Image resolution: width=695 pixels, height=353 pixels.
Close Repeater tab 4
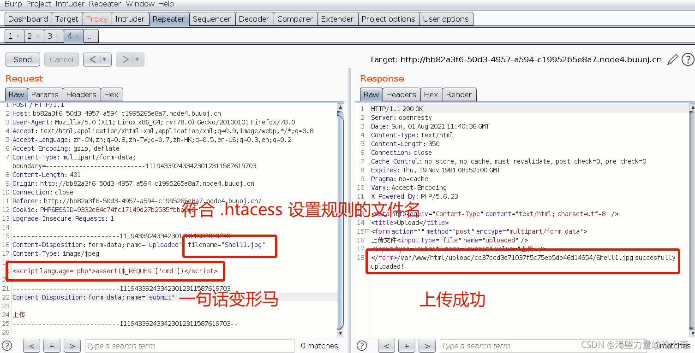click(x=77, y=36)
